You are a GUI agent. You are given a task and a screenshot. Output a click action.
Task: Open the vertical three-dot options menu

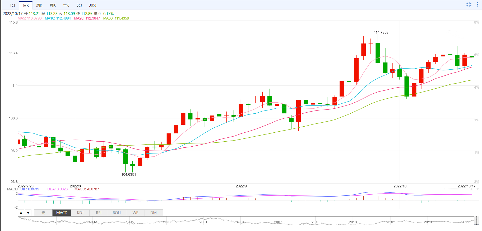(x=477, y=4)
